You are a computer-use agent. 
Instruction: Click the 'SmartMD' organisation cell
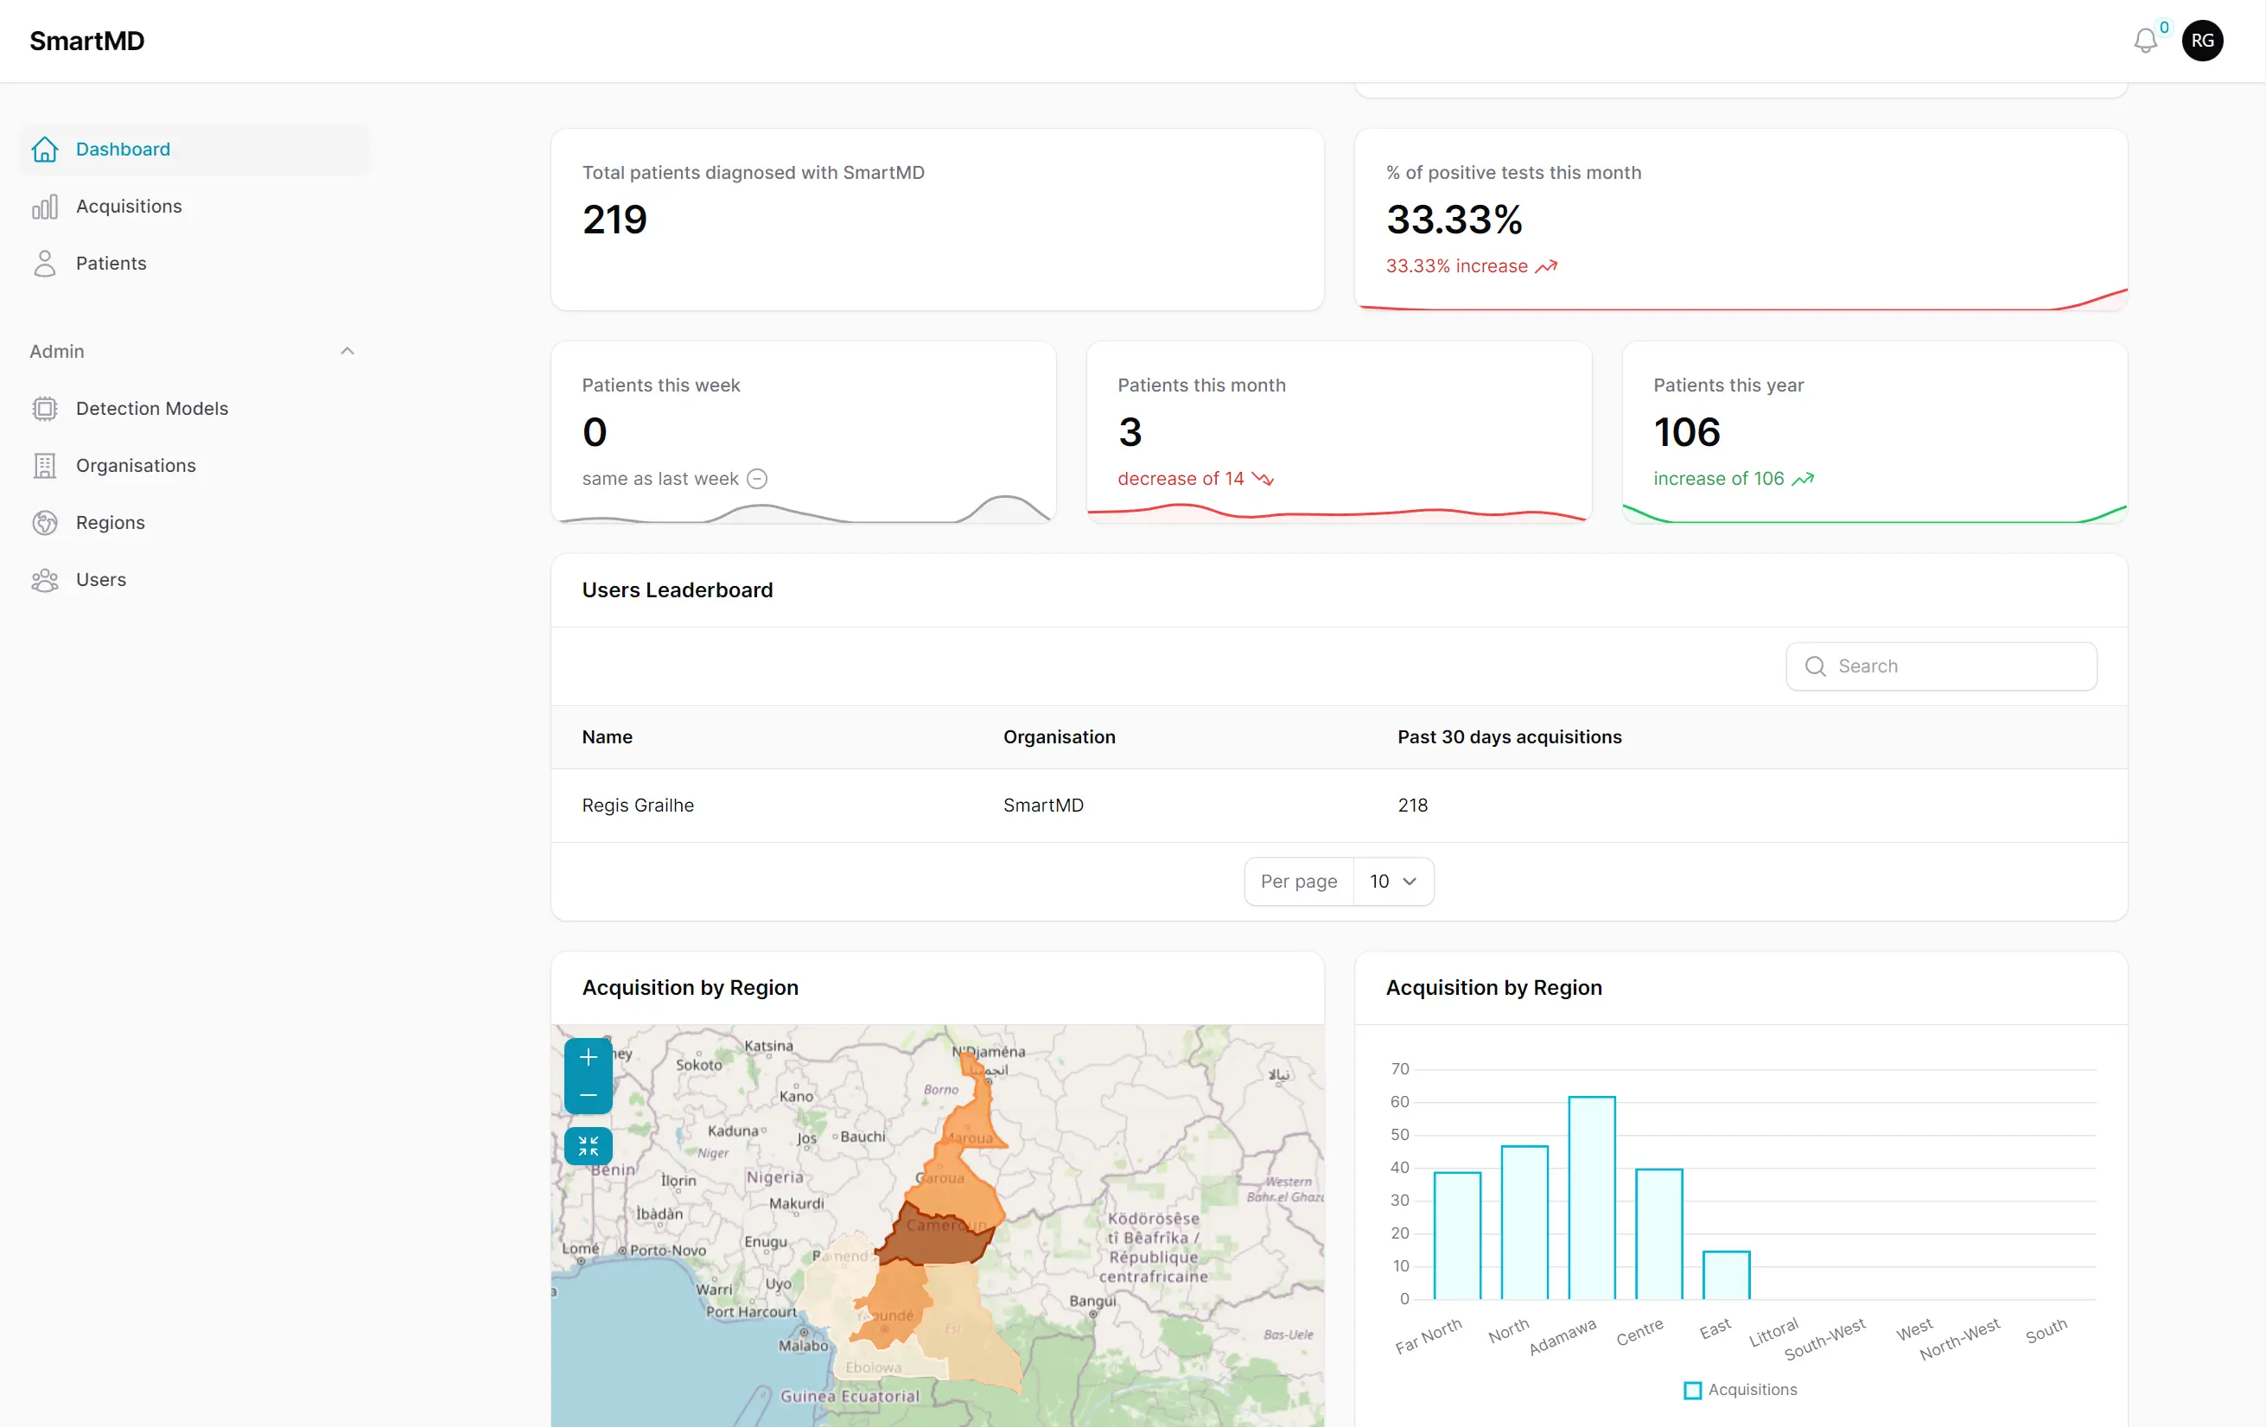1042,806
